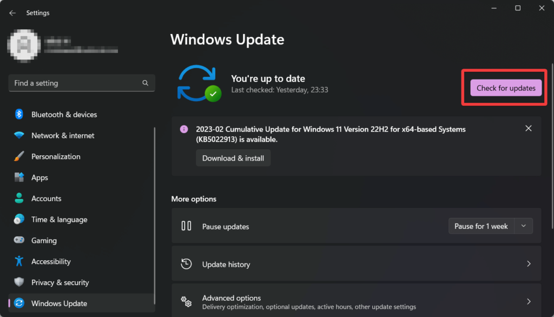Expand the pause duration dropdown arrow
554x317 pixels.
coord(524,226)
